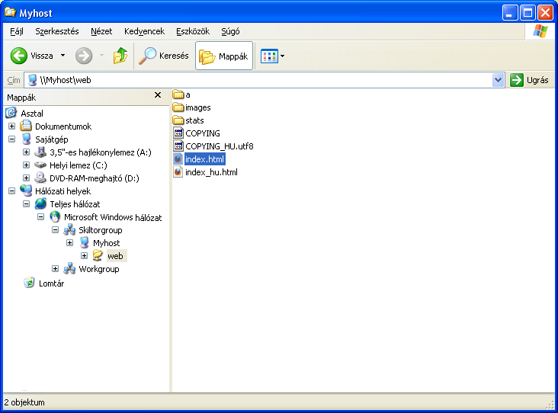558x413 pixels.
Task: Collapse the Sajátgép tree node
Action: (x=11, y=139)
